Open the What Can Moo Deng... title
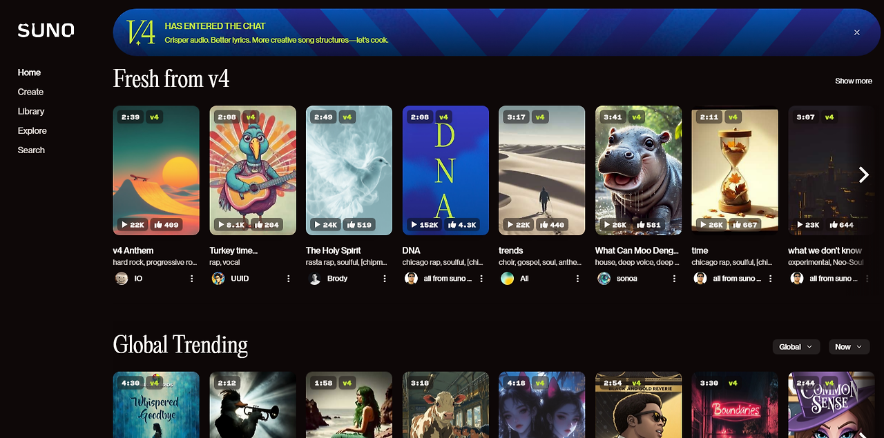Viewport: 884px width, 438px height. [637, 250]
